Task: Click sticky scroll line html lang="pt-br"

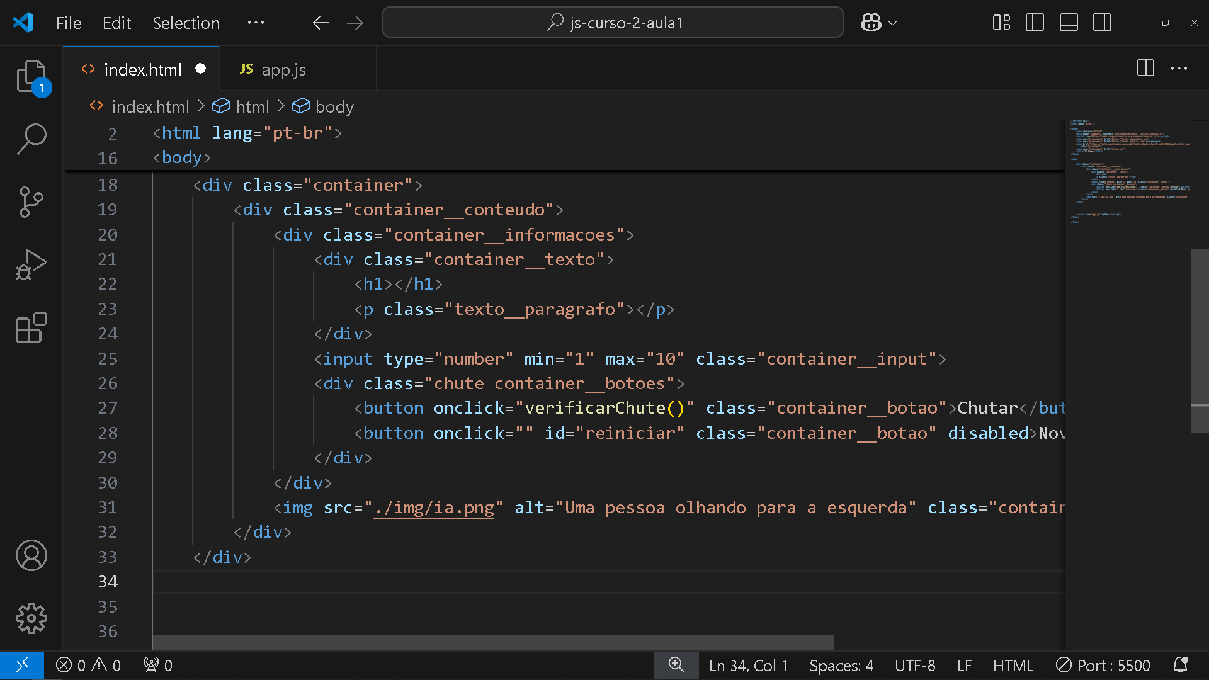Action: (247, 133)
